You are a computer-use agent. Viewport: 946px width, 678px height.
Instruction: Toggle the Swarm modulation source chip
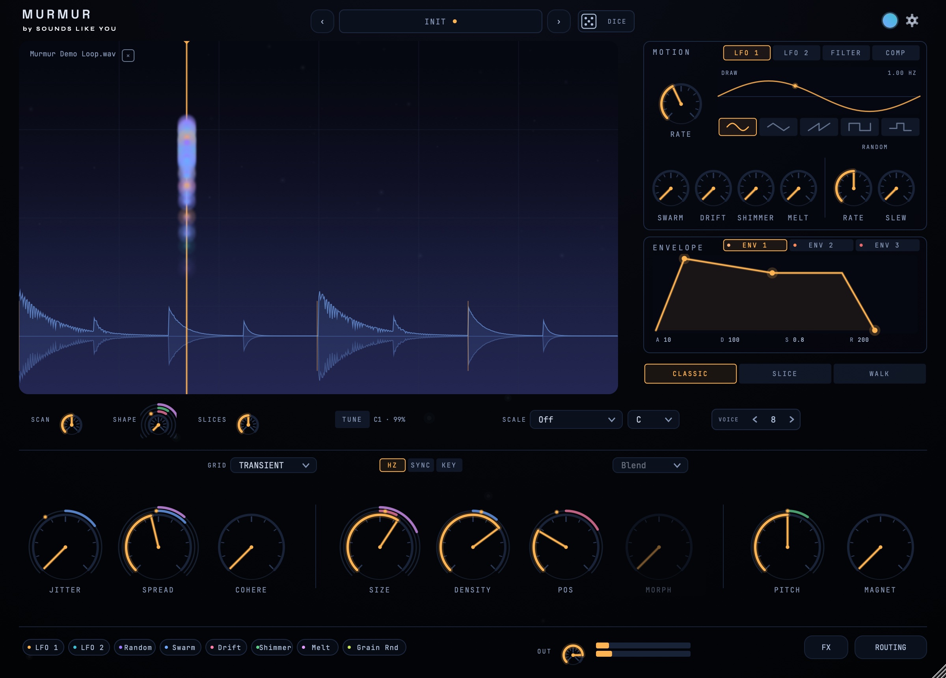click(180, 647)
